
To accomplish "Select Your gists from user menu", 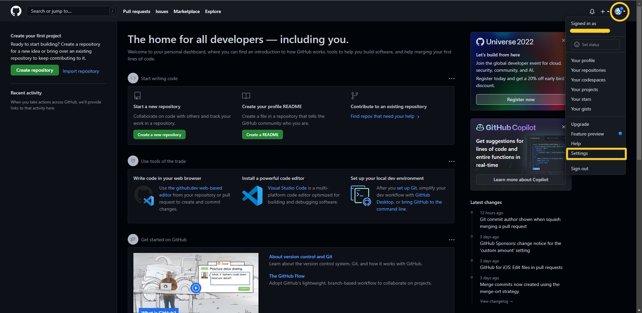I will 595,109.
